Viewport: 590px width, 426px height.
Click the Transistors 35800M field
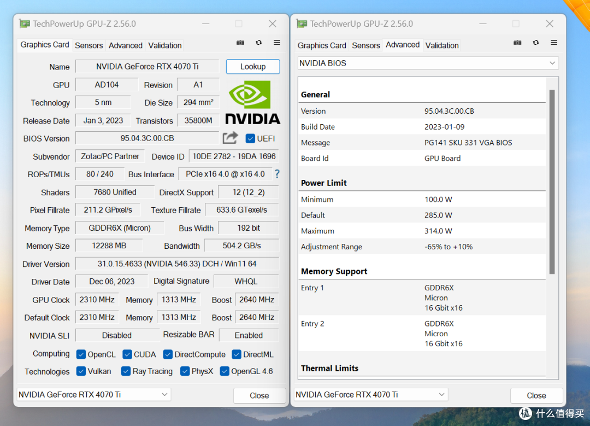[x=198, y=120]
